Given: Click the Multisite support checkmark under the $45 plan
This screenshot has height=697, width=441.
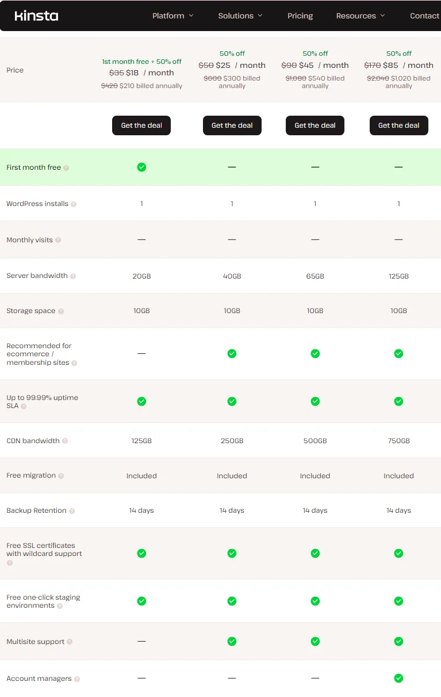Looking at the screenshot, I should [315, 641].
